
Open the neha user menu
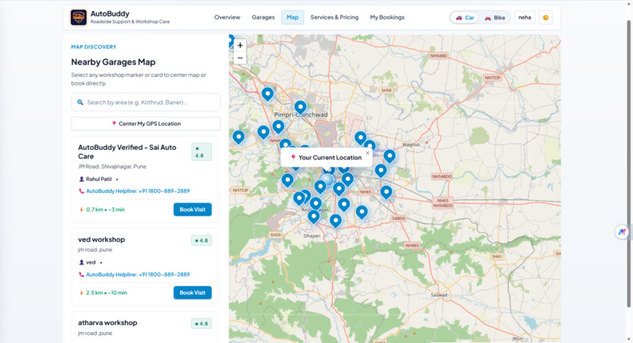click(525, 17)
